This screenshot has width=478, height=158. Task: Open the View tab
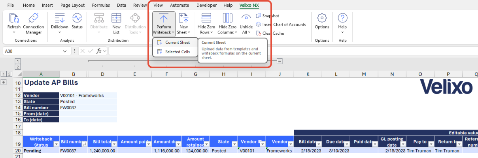tap(158, 5)
